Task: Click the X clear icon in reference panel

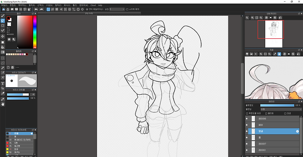Action: point(256,54)
